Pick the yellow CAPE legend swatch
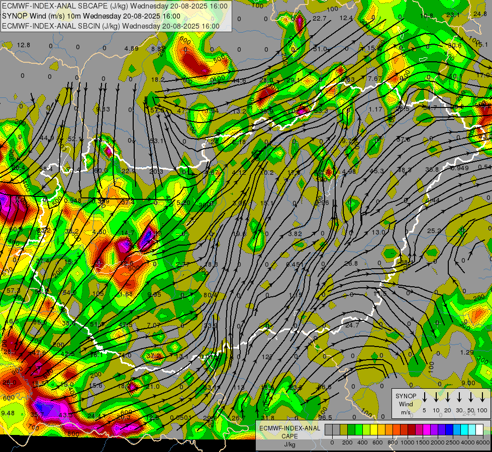The height and width of the screenshot is (452, 492). coord(374,429)
